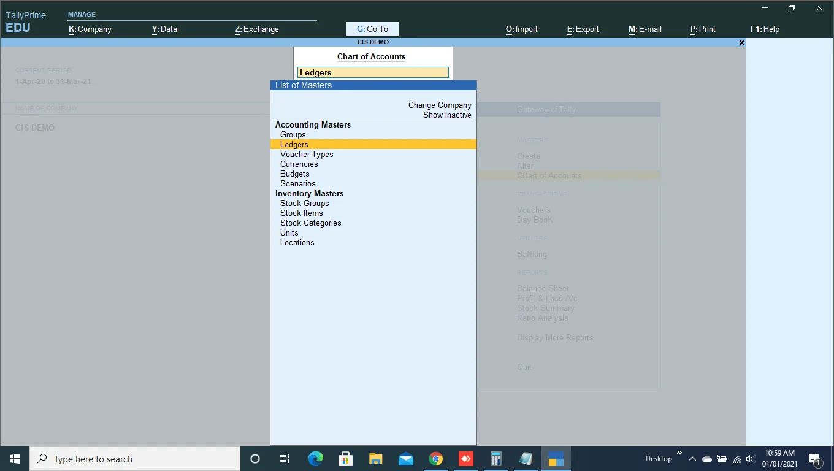
Task: Open network Wi-Fi tray icon
Action: [737, 459]
